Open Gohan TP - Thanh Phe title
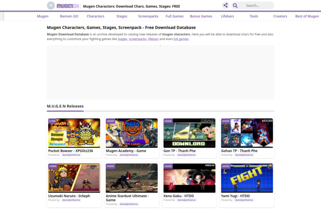The width and height of the screenshot is (321, 210). click(239, 151)
